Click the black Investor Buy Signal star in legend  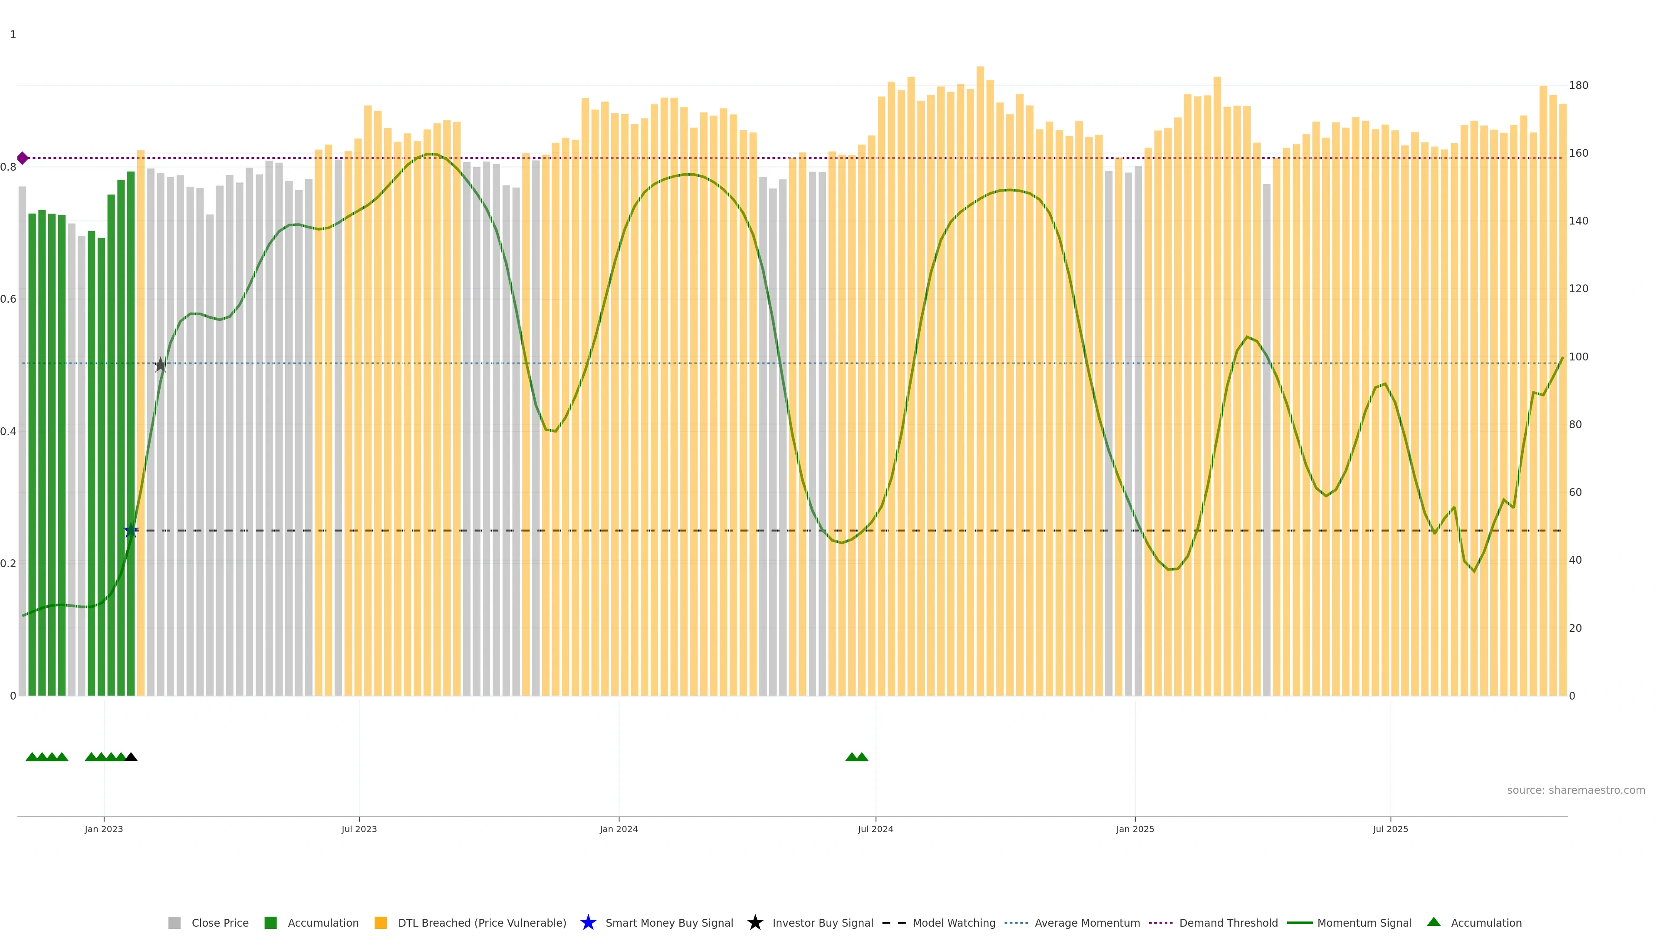pos(754,922)
